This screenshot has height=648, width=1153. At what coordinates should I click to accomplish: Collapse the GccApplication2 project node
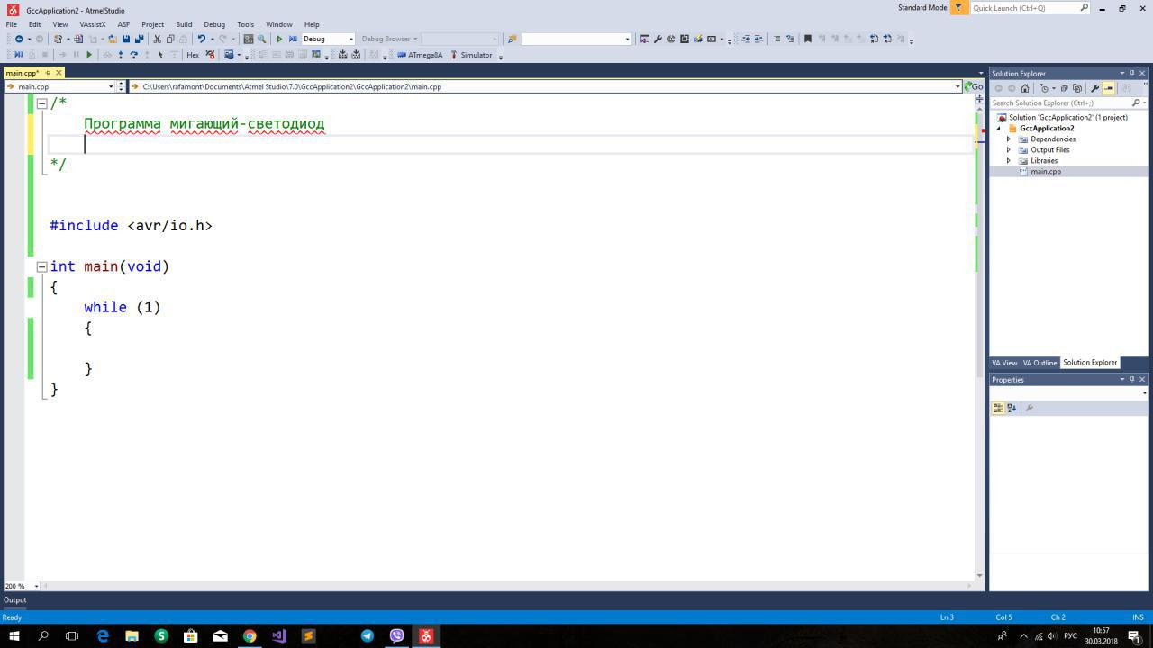coord(999,129)
